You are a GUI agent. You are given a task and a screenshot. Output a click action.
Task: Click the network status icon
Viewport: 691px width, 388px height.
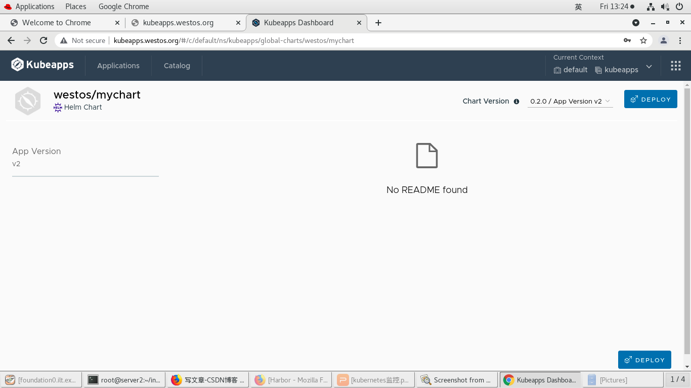[x=651, y=7]
